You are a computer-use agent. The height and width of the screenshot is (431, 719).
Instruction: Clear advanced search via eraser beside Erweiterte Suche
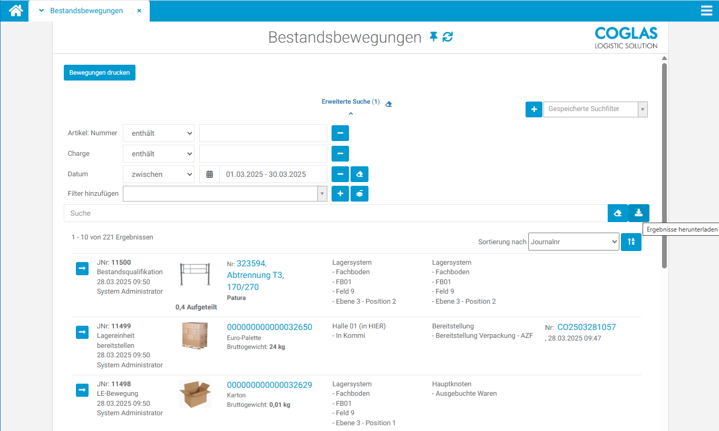click(388, 104)
